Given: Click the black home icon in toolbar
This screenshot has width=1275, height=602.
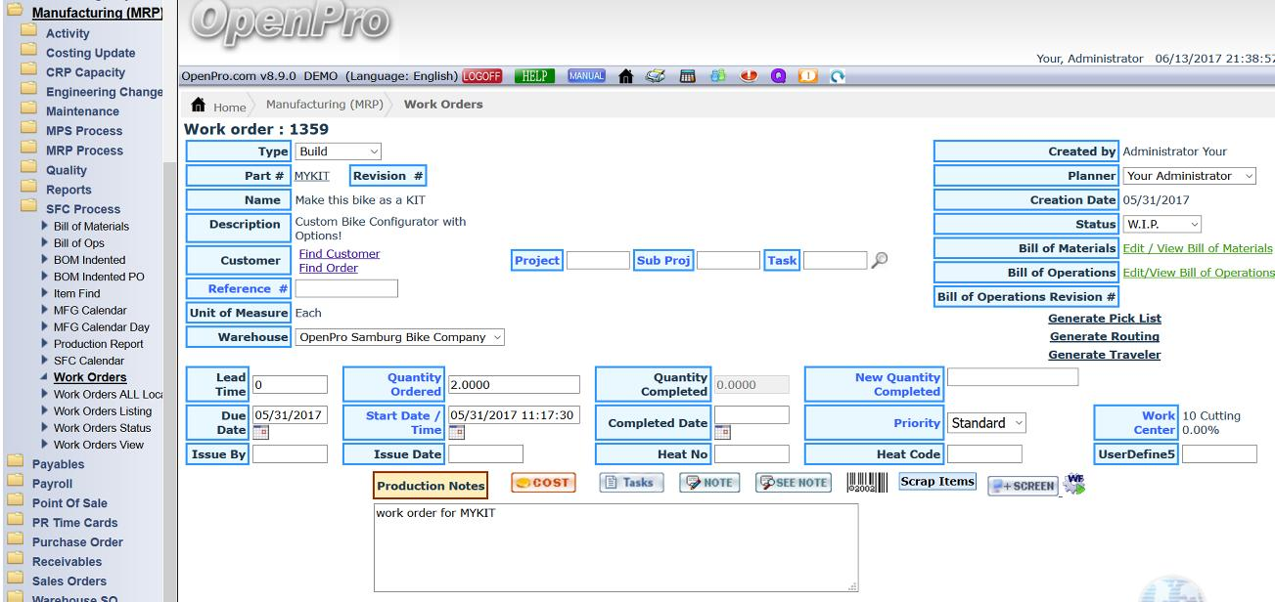Looking at the screenshot, I should 626,76.
